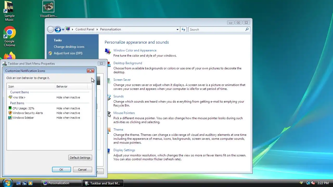
Task: Open Mouse Pointers link
Action: tap(124, 113)
